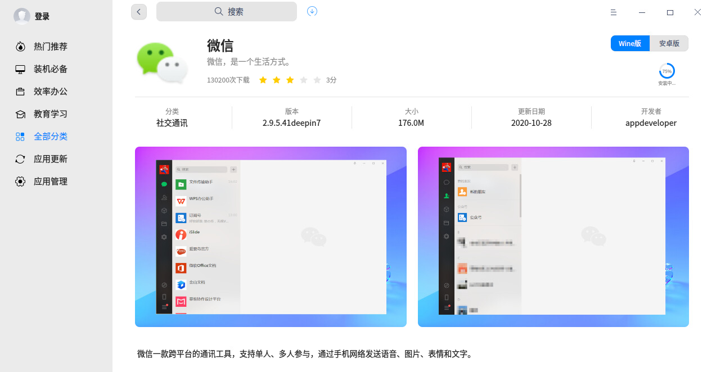
Task: Open the second WeChat contacts screenshot
Action: coord(553,237)
